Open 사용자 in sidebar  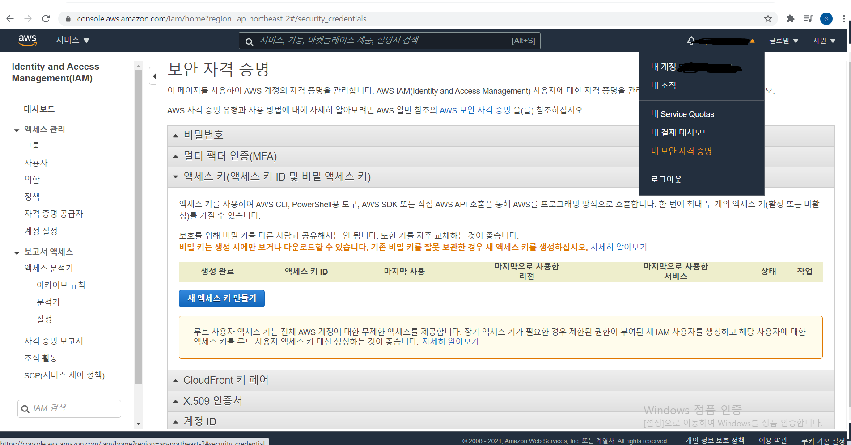[x=36, y=163]
